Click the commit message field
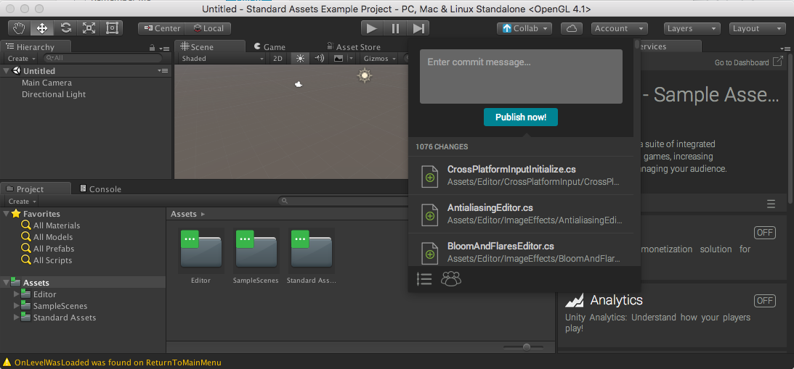The width and height of the screenshot is (794, 369). pyautogui.click(x=521, y=76)
